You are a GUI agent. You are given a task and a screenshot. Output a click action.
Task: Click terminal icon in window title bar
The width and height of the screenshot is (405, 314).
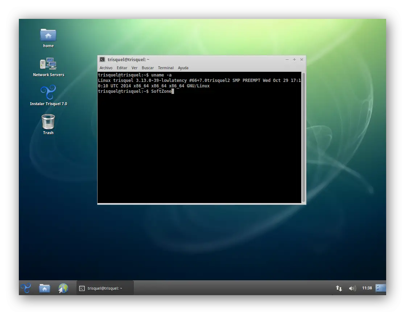coord(102,60)
